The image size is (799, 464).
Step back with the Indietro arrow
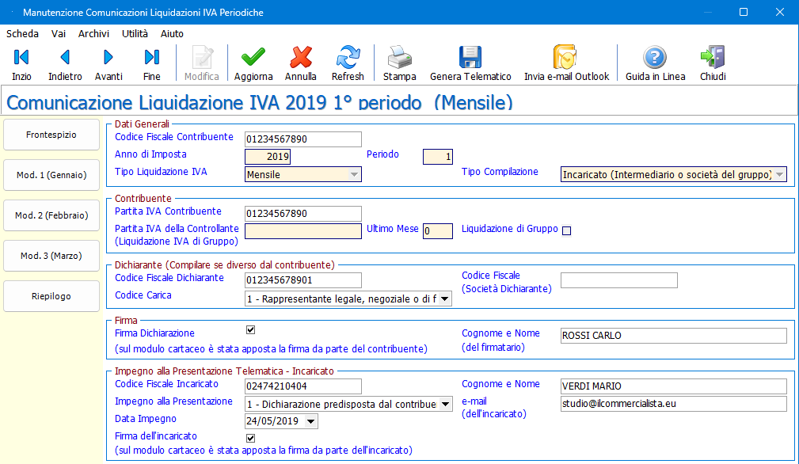pyautogui.click(x=65, y=63)
